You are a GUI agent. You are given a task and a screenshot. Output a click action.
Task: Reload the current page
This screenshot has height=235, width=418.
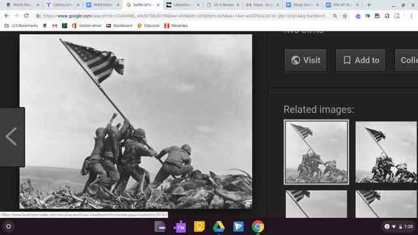click(26, 16)
